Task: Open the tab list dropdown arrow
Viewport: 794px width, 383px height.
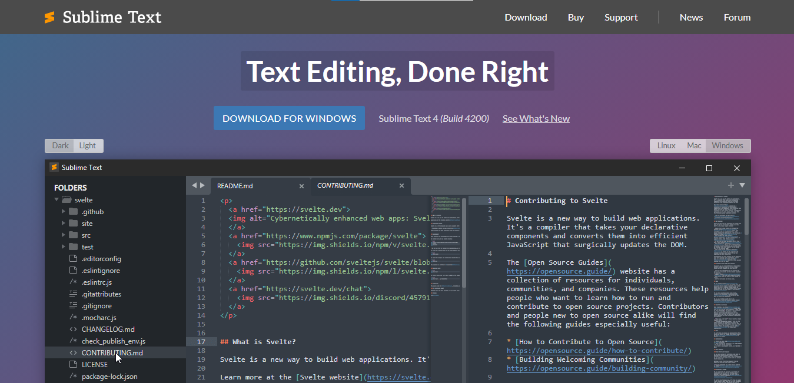Action: [x=742, y=185]
